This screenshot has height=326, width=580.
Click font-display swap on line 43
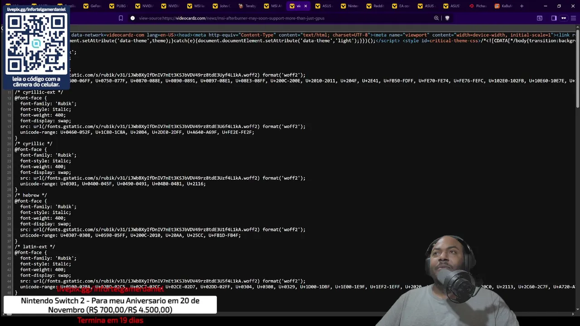(x=45, y=275)
